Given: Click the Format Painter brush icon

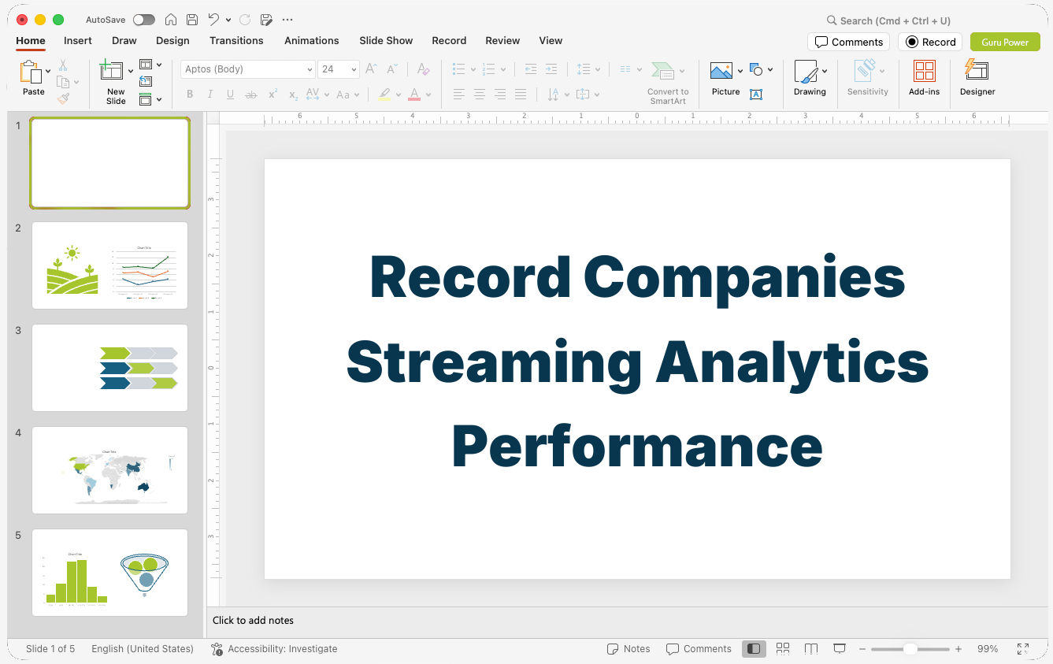Looking at the screenshot, I should (x=63, y=98).
